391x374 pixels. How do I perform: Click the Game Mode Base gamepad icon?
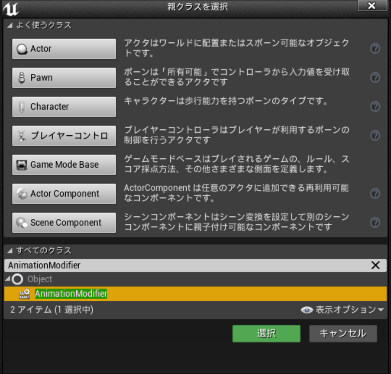(22, 165)
